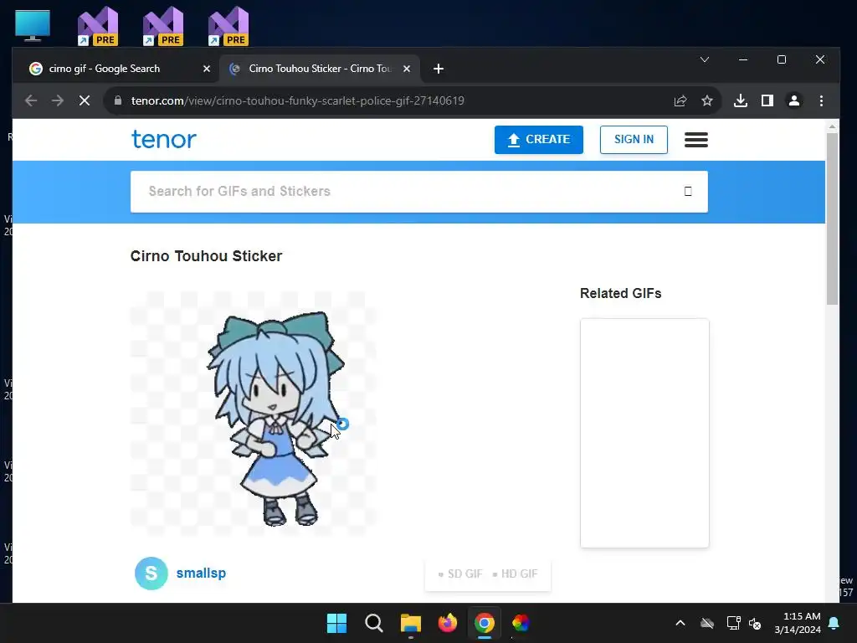Click the CREATE upload button
The height and width of the screenshot is (643, 857).
point(539,140)
